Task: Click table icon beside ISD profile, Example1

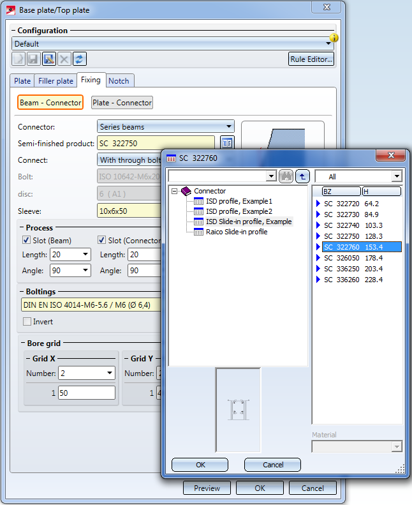Action: pos(199,201)
